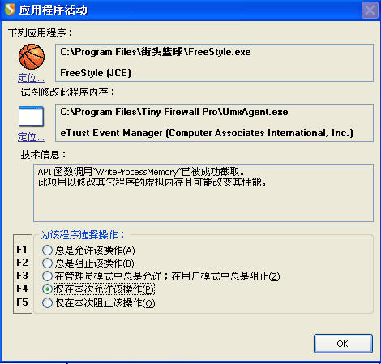Click the F2 shortcut label
This screenshot has height=364, width=381.
[22, 263]
